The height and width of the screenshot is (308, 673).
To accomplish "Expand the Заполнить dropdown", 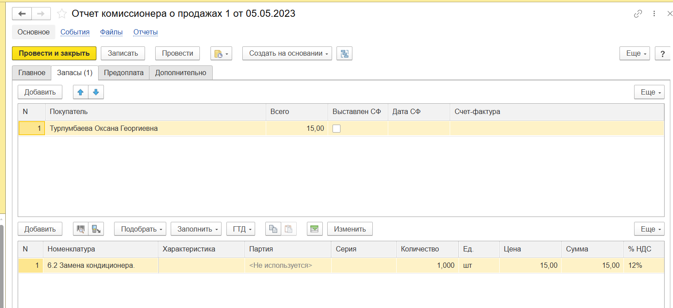I will [x=196, y=229].
